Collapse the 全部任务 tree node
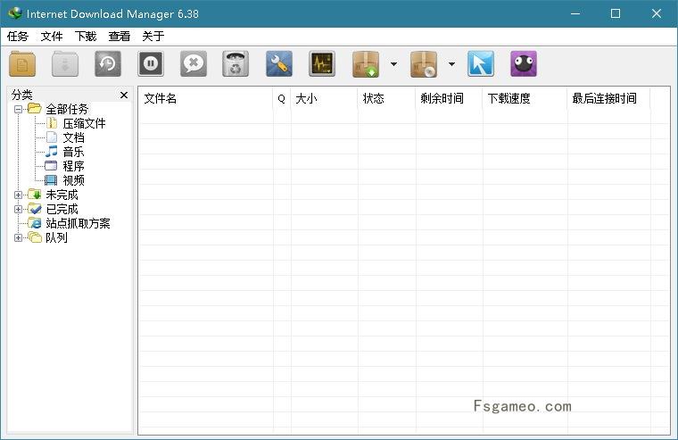This screenshot has height=440, width=678. [18, 109]
